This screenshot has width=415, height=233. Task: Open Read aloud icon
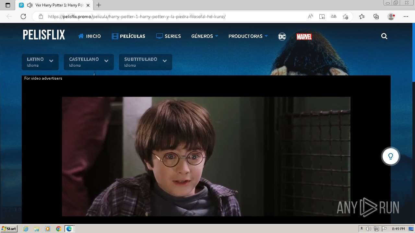click(x=310, y=17)
